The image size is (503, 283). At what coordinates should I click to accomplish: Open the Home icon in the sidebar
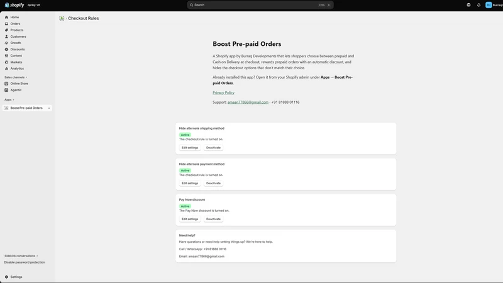point(6,18)
